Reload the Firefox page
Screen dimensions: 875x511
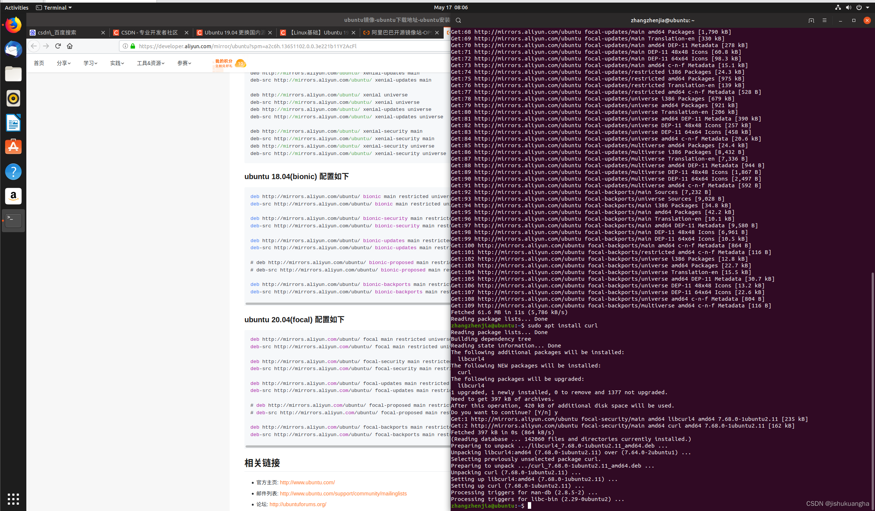coord(58,46)
